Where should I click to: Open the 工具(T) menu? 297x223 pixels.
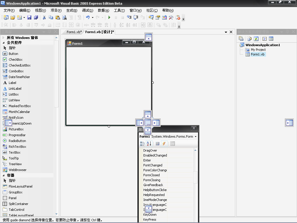(x=119, y=10)
